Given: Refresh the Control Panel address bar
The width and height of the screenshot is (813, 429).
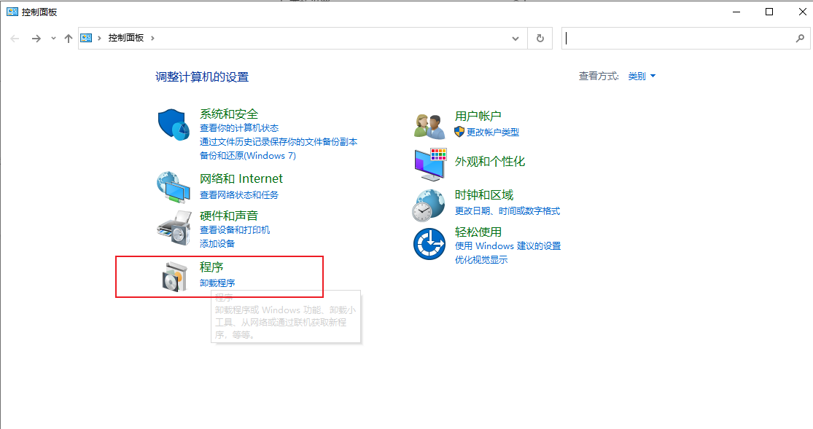Looking at the screenshot, I should click(x=540, y=39).
